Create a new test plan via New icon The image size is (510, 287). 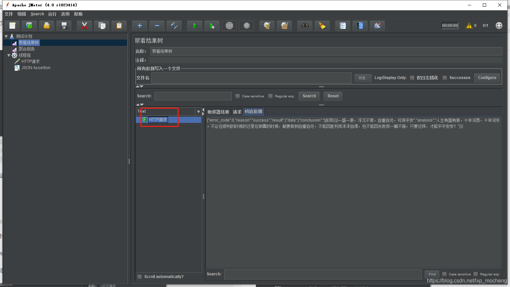point(12,26)
